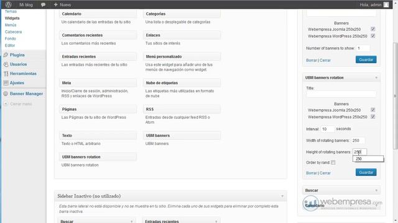398x223 pixels.
Task: Open the Temas submenu item
Action: pos(11,11)
